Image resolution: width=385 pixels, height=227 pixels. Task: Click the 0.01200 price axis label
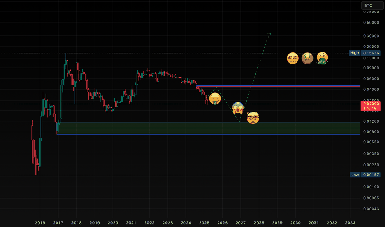point(371,121)
